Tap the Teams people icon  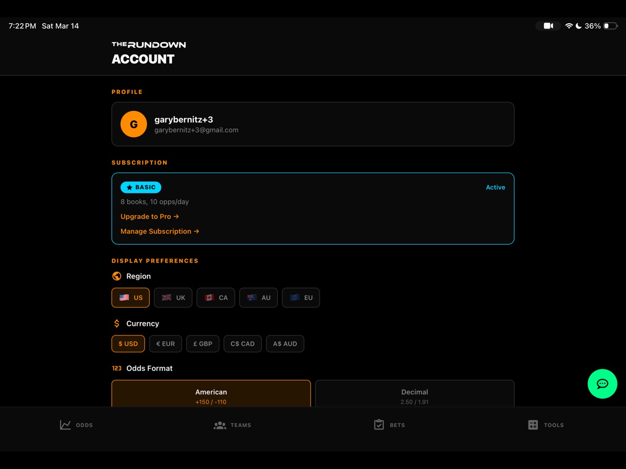[x=220, y=425]
